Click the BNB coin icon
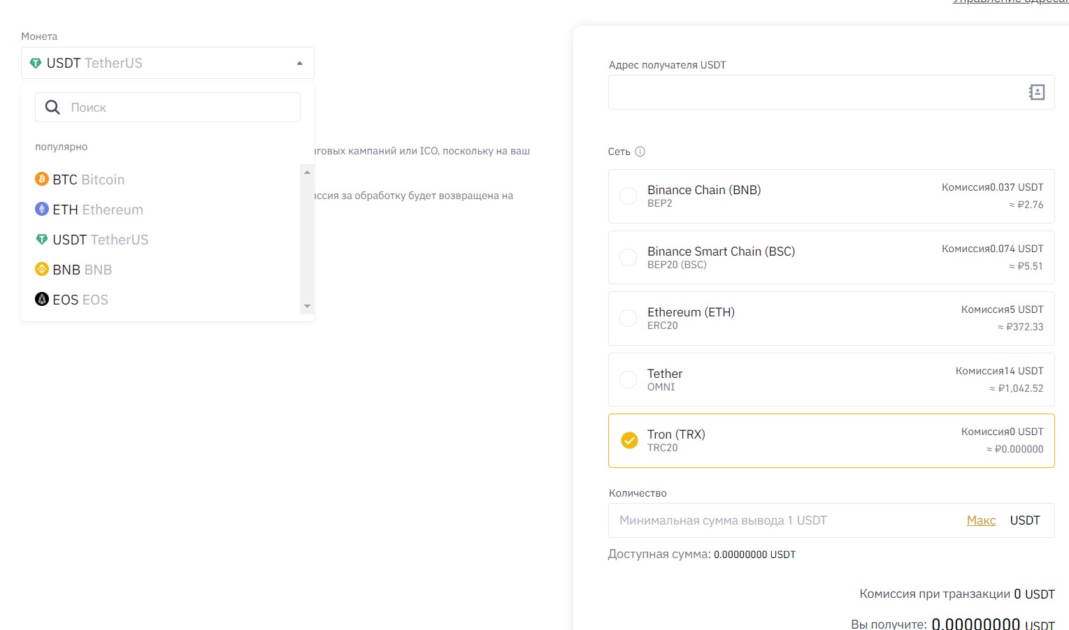The height and width of the screenshot is (630, 1069). point(42,270)
